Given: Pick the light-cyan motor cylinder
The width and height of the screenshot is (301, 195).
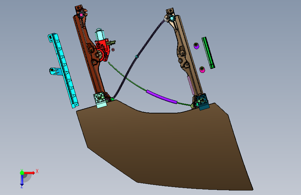Looking at the screenshot, I should point(100,35).
